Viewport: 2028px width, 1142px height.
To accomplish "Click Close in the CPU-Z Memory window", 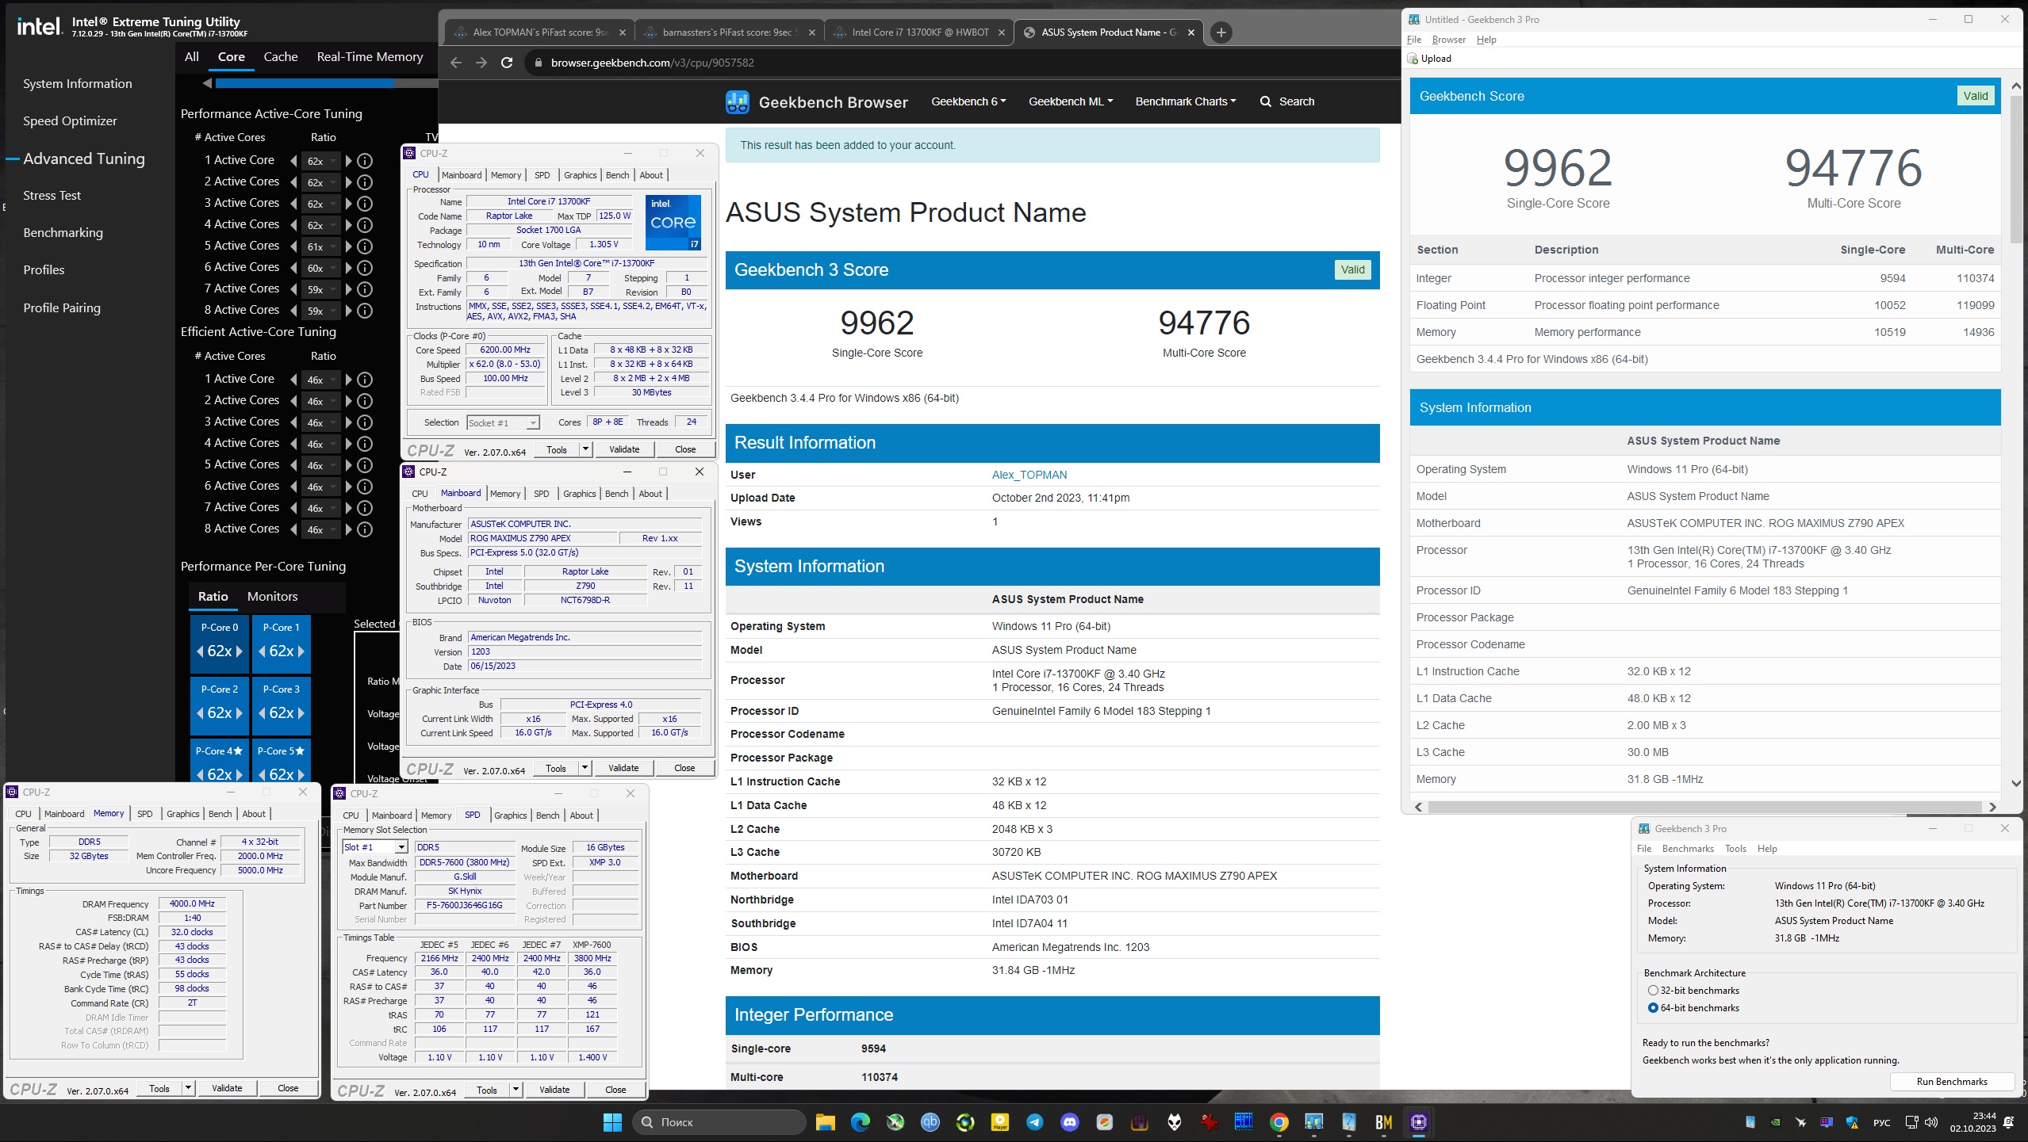I will coord(288,1088).
